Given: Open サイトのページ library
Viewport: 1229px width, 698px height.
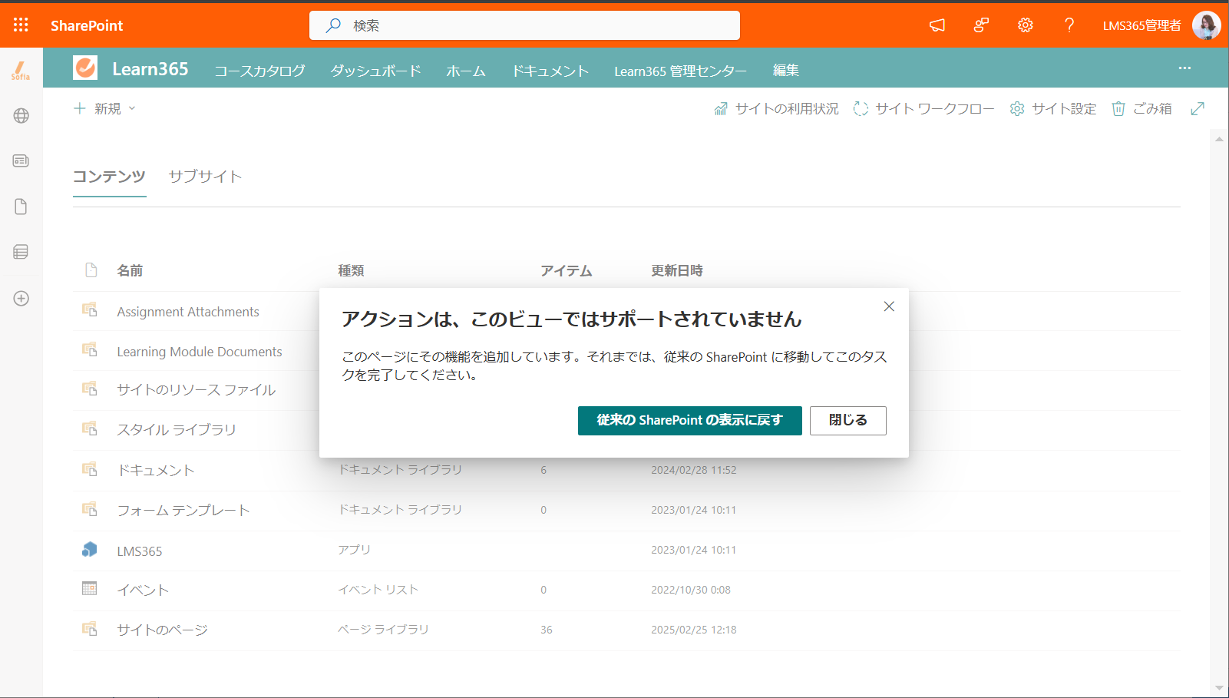Looking at the screenshot, I should 162,630.
